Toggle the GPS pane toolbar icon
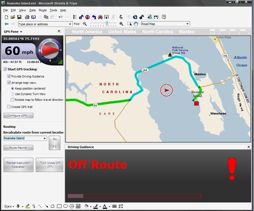 coord(88,17)
